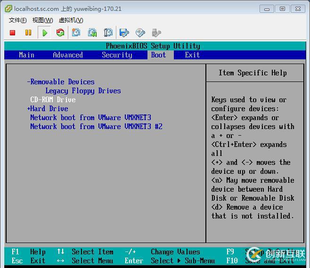Click the VMware console window title icon
Image resolution: width=310 pixels, height=268 pixels.
coord(8,8)
